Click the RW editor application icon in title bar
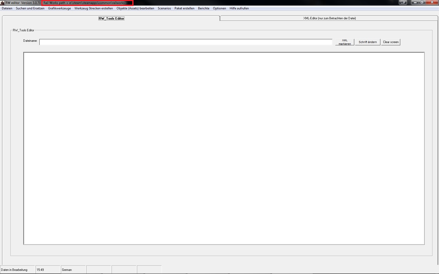Image resolution: width=439 pixels, height=274 pixels. coord(2,3)
